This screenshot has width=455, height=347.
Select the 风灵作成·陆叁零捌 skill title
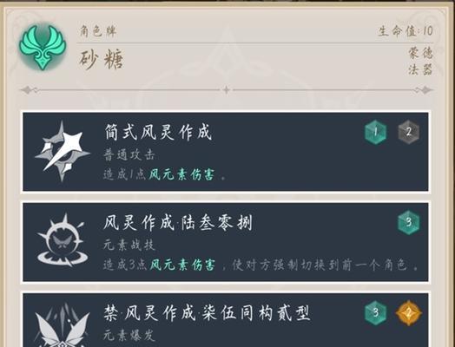pos(178,223)
